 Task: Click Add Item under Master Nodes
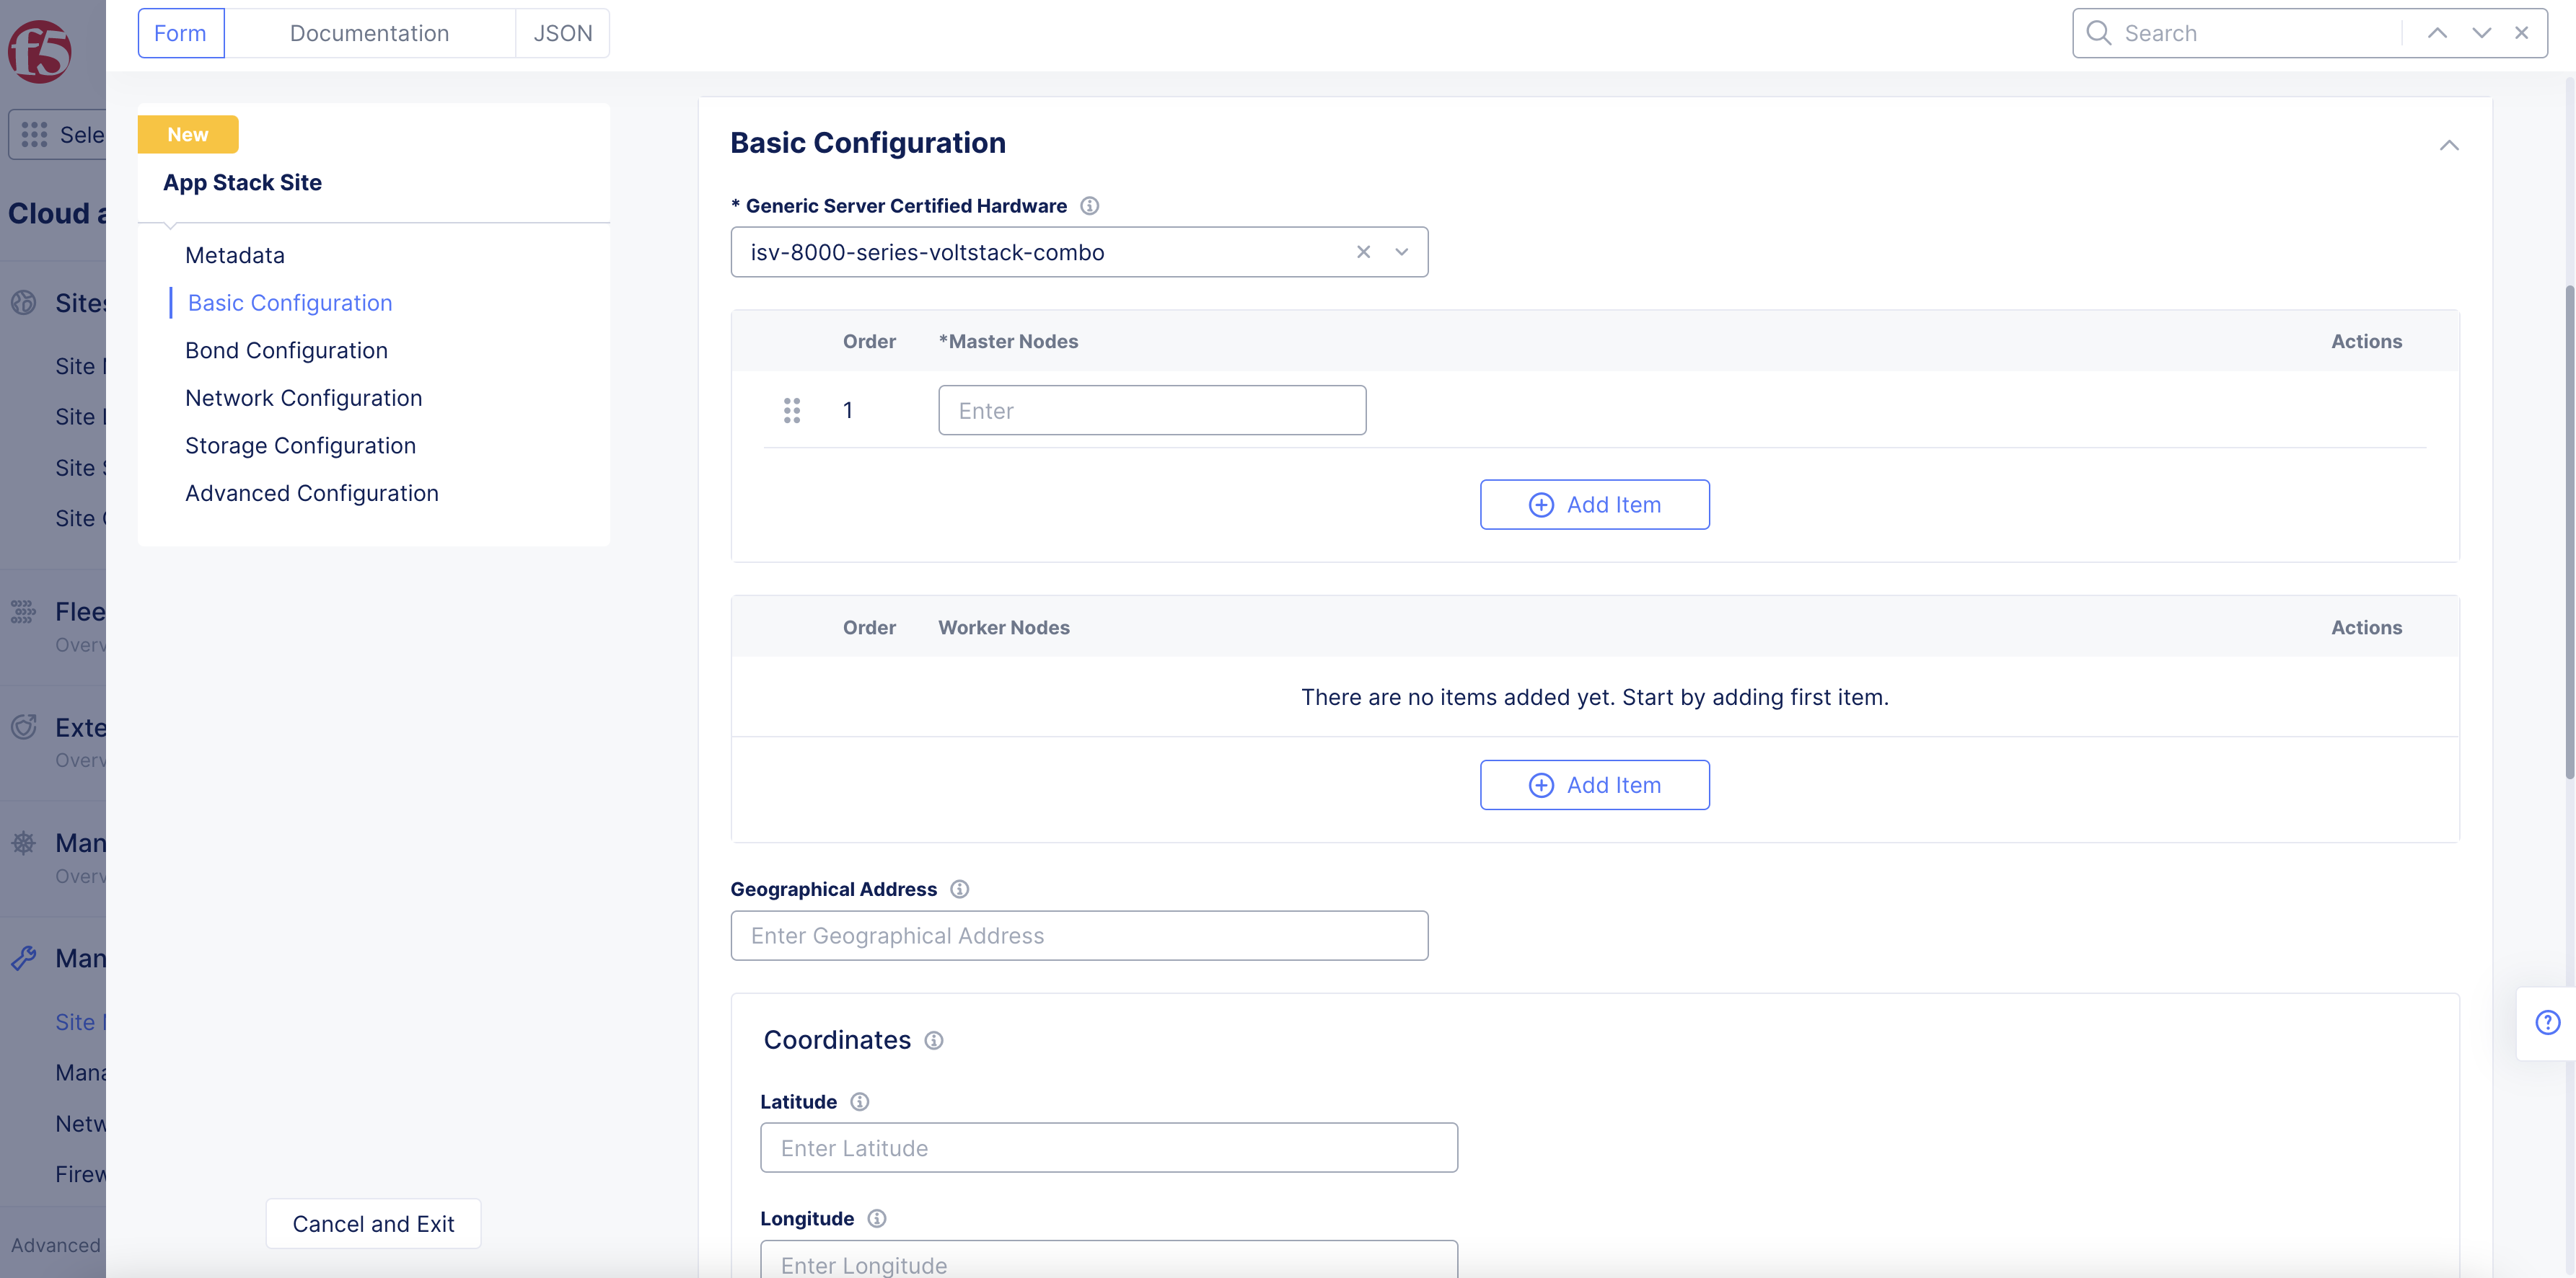[1594, 505]
